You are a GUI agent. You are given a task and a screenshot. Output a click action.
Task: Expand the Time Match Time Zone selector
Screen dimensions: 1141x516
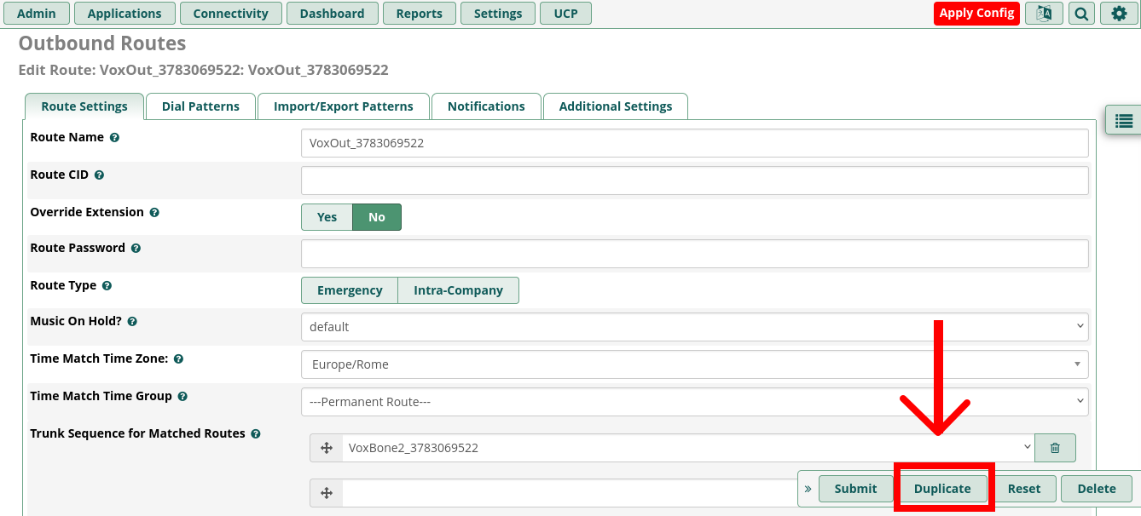point(694,364)
